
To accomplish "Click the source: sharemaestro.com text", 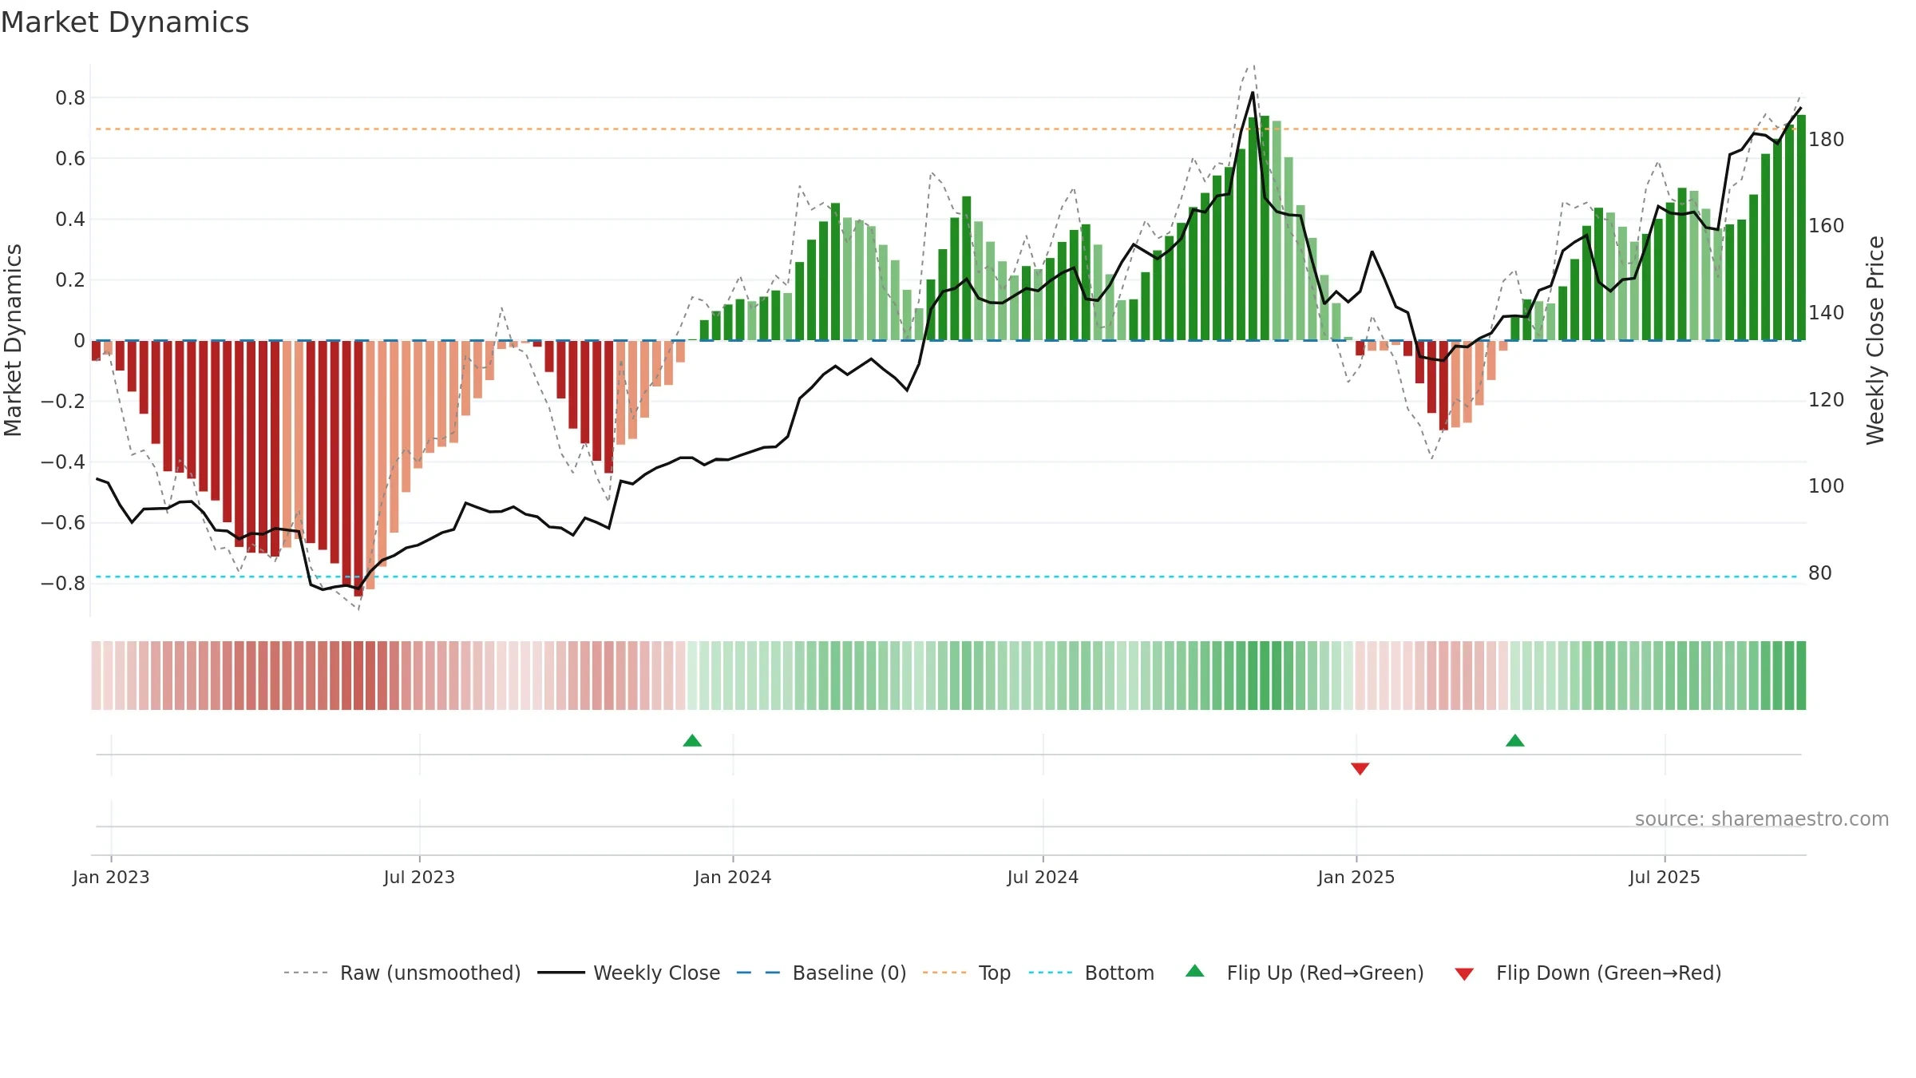I will tap(1762, 818).
